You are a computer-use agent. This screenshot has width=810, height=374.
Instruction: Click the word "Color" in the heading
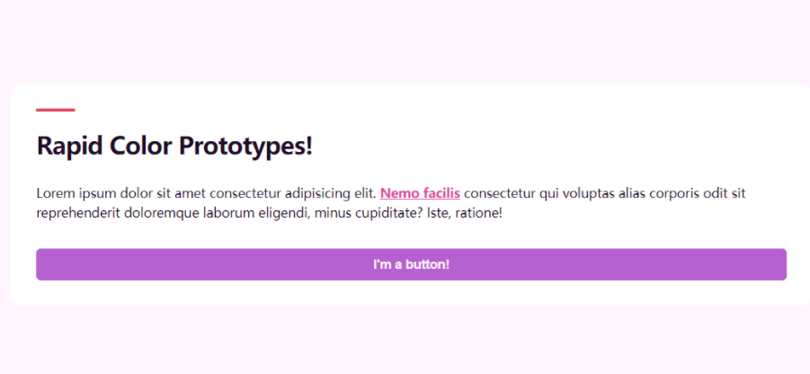(139, 146)
